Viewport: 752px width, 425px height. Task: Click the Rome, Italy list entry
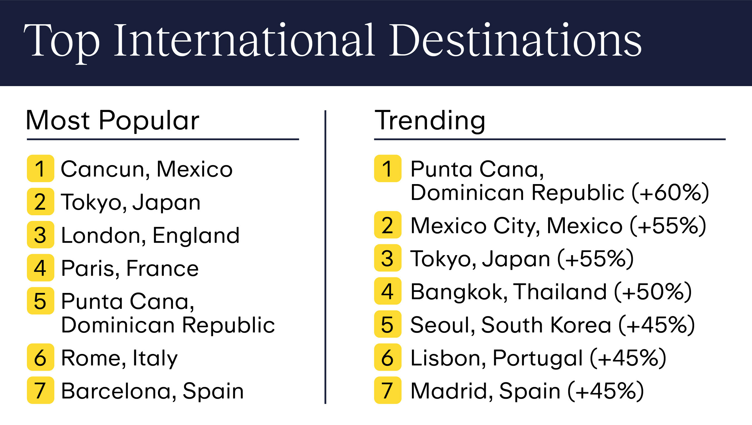point(119,358)
